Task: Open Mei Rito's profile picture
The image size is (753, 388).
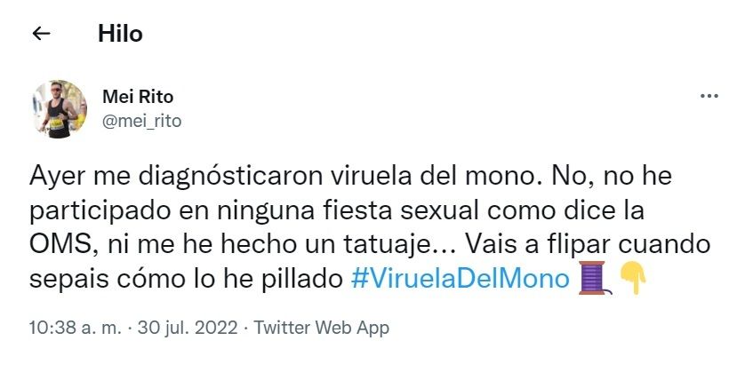Action: click(x=60, y=109)
